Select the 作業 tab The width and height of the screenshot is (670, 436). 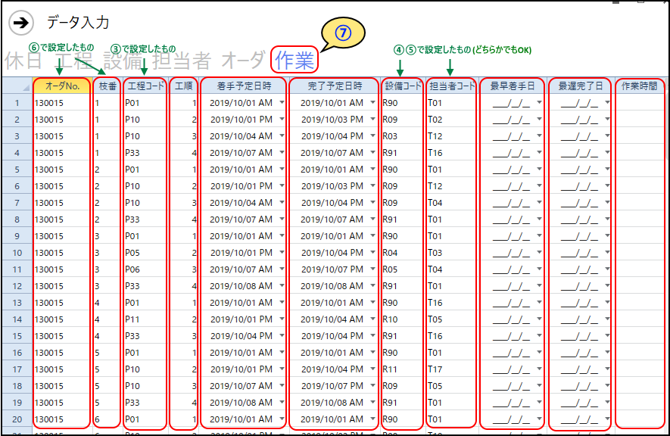[x=294, y=61]
